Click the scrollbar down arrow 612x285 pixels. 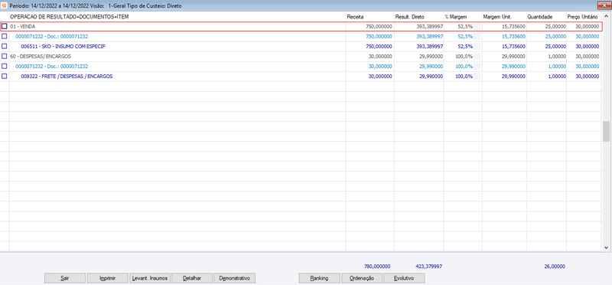click(606, 247)
